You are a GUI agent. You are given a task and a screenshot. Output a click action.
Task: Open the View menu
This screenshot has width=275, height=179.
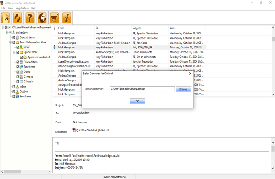(10, 8)
